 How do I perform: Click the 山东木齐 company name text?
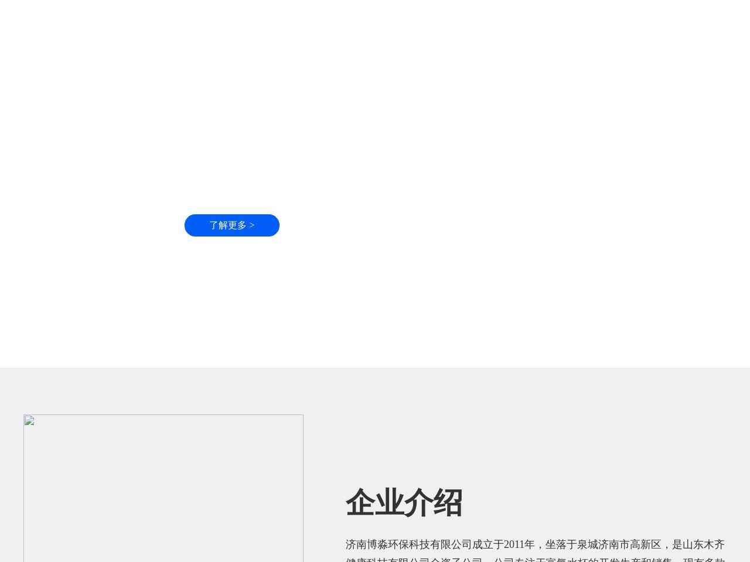[x=706, y=544]
